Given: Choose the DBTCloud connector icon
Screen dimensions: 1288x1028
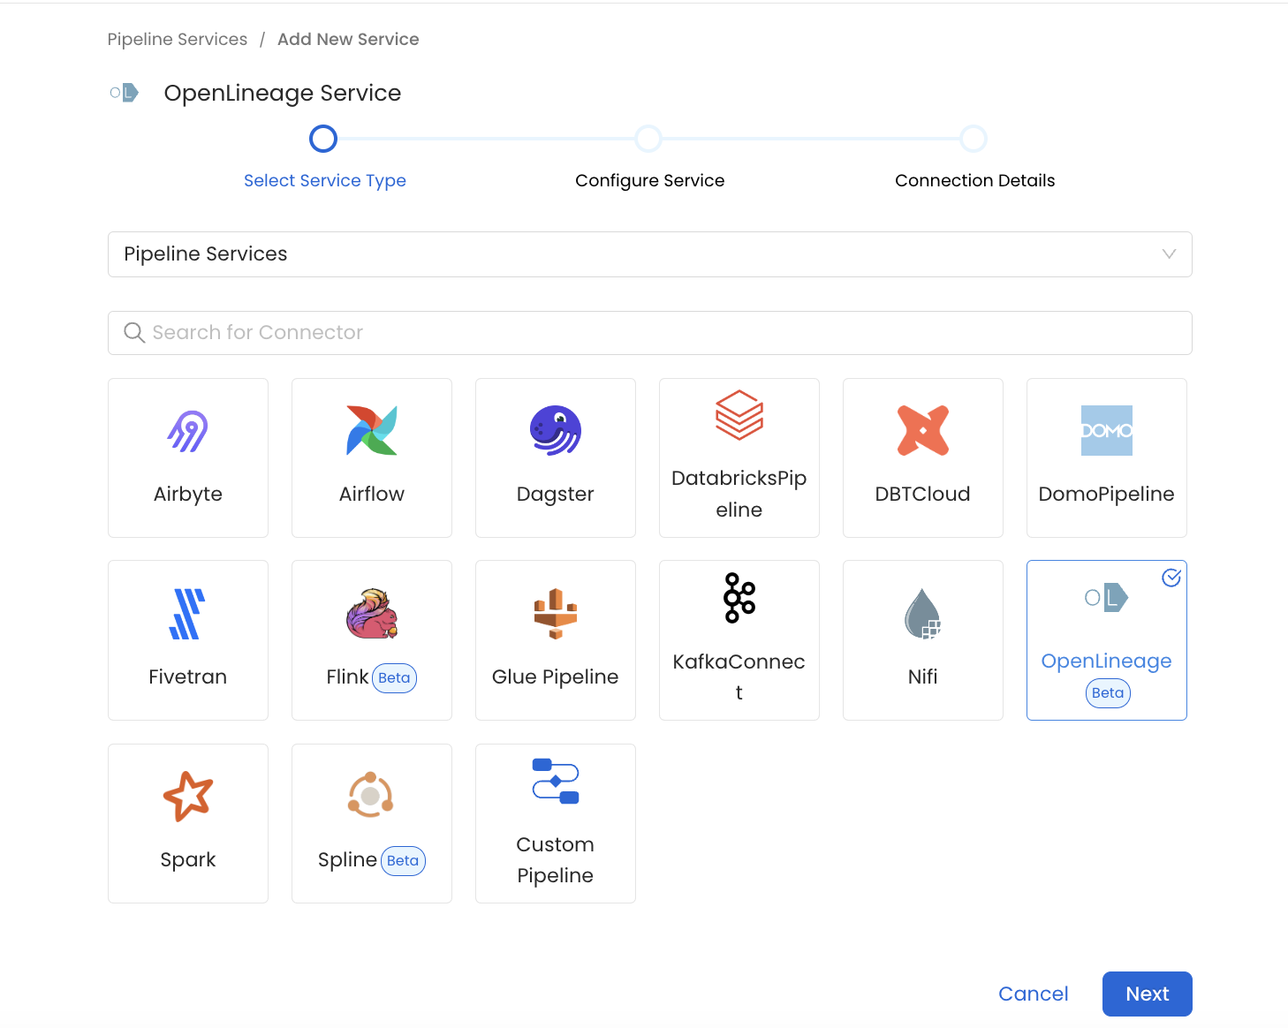Looking at the screenshot, I should tap(922, 431).
